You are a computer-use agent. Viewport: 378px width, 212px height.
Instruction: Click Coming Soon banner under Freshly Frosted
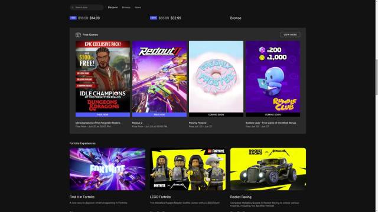click(x=216, y=115)
